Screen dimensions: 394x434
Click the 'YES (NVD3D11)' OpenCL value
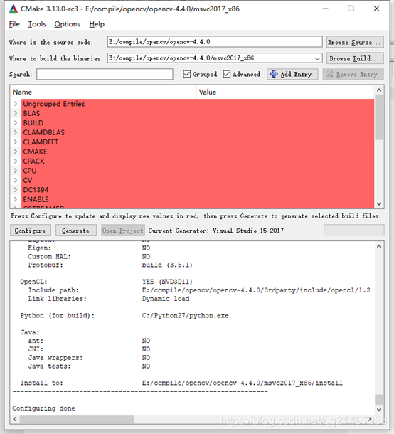coord(167,282)
